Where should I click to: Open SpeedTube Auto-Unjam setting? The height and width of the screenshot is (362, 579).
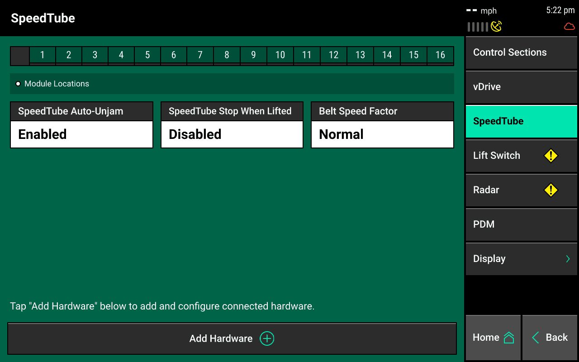pyautogui.click(x=81, y=125)
